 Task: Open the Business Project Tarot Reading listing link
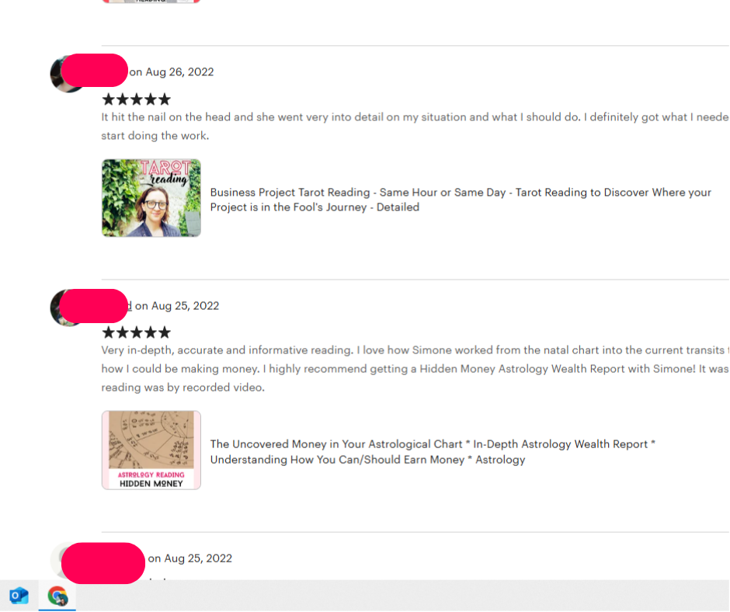pyautogui.click(x=461, y=200)
